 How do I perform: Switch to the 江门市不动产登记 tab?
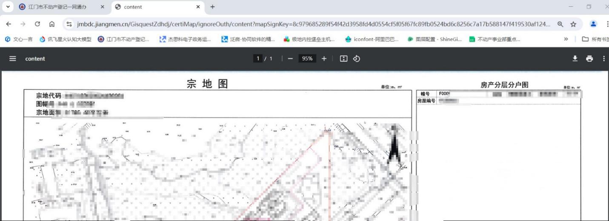(x=57, y=7)
